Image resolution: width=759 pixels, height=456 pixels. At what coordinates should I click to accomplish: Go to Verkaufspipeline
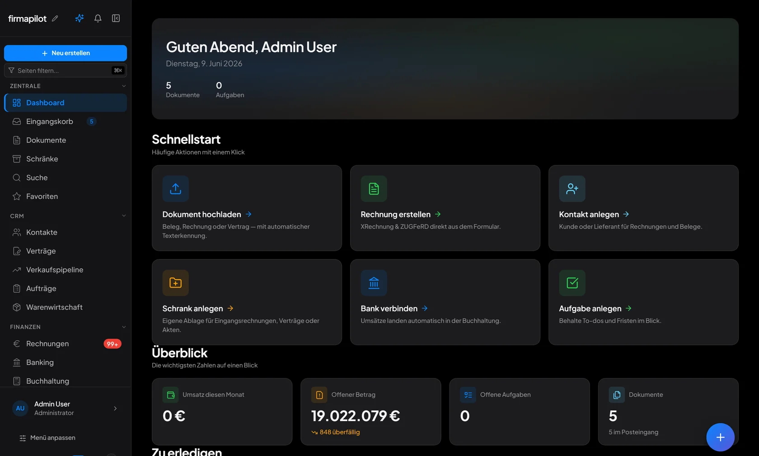(x=66, y=270)
